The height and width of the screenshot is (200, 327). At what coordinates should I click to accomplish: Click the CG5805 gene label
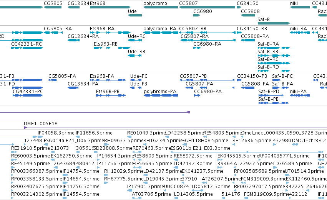coord(53,3)
